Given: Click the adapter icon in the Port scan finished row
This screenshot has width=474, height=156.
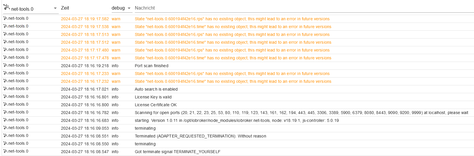Looking at the screenshot, I should 5,65.
